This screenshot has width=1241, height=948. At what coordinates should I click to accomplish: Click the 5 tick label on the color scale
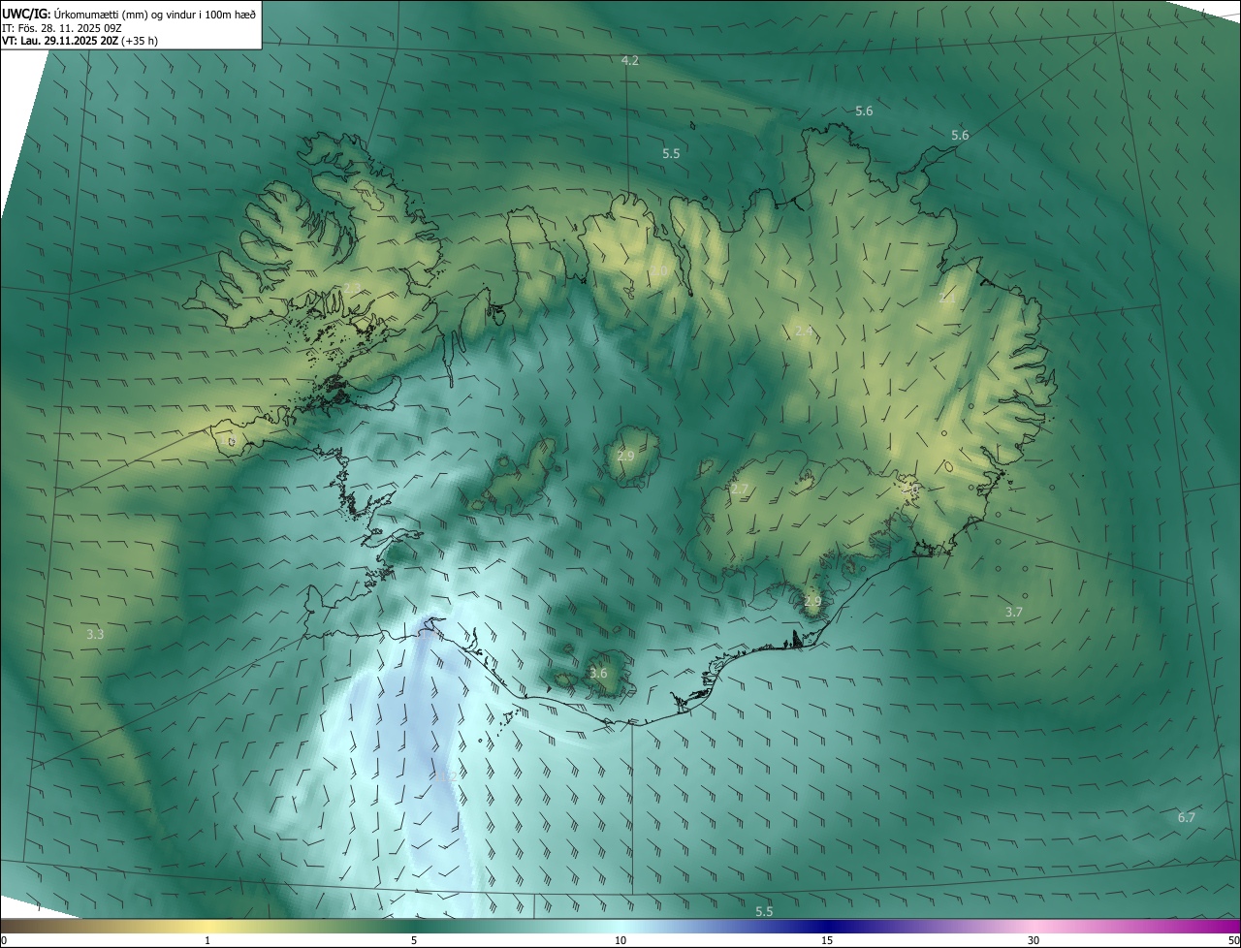(x=414, y=940)
